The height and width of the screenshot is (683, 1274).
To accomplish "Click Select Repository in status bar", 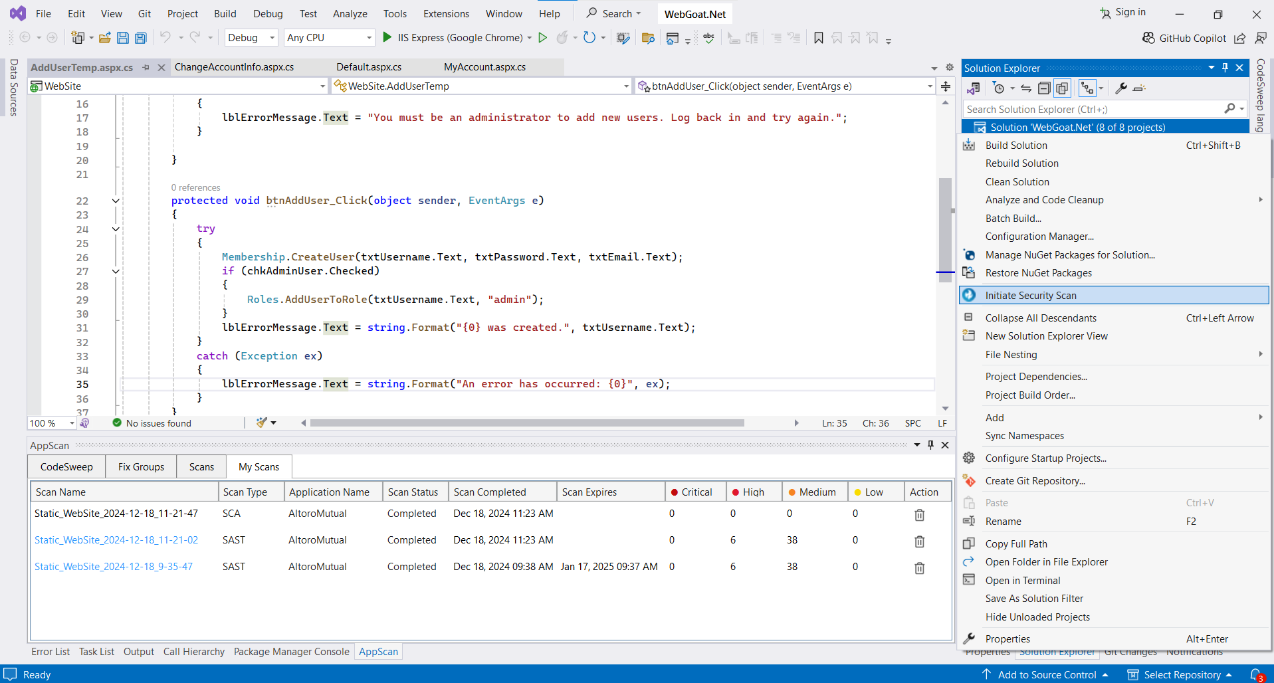I will pyautogui.click(x=1181, y=674).
